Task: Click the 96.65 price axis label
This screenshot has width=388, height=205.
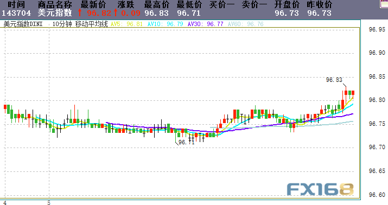Action: (377, 171)
